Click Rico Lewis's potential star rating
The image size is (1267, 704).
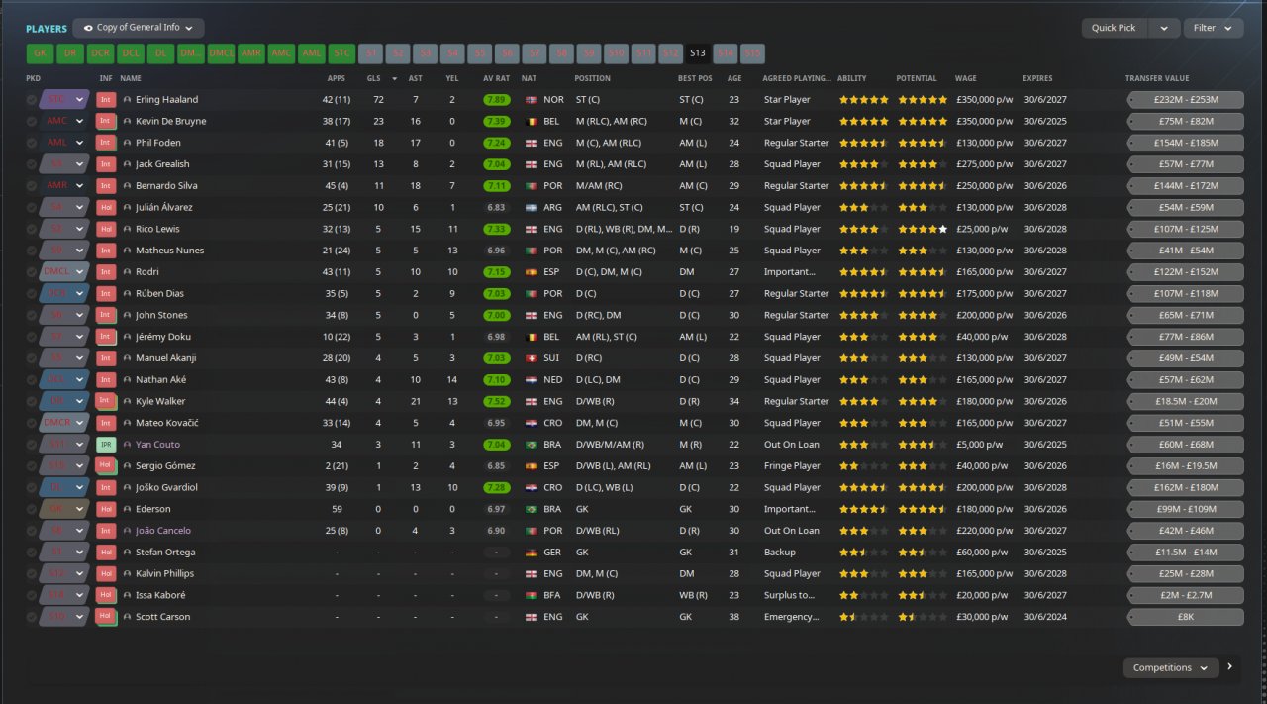923,229
